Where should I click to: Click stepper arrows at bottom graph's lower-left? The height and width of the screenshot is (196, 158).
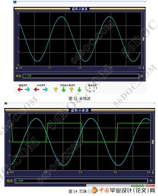[8, 172]
